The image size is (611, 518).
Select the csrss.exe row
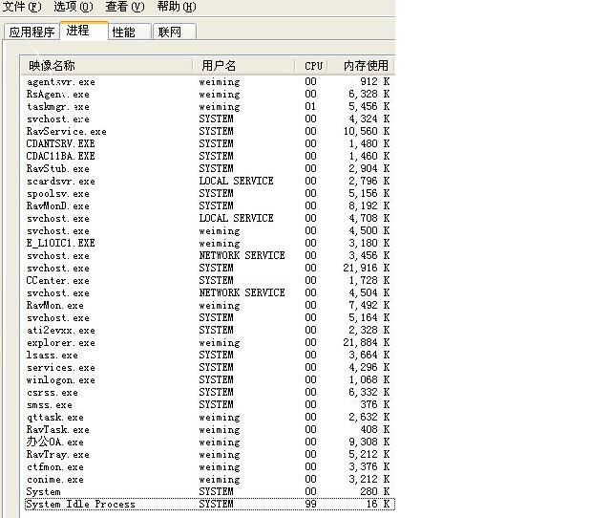click(208, 393)
